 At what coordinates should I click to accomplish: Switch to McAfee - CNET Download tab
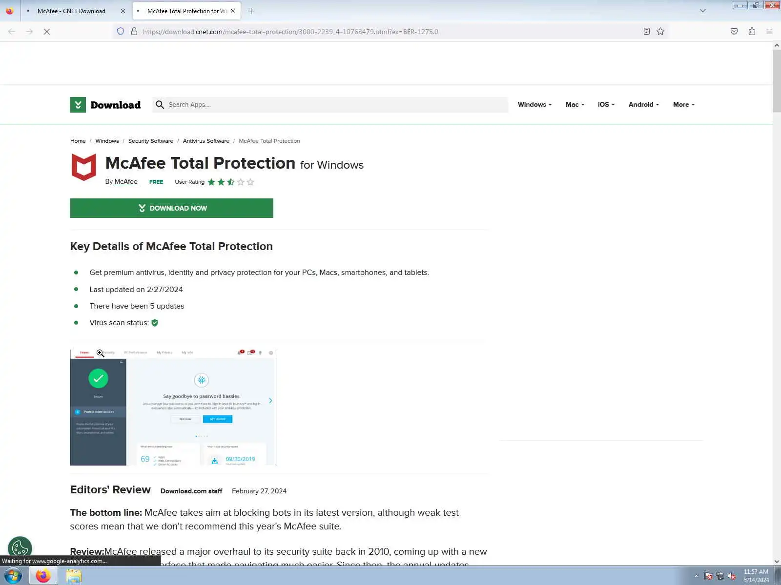click(71, 11)
